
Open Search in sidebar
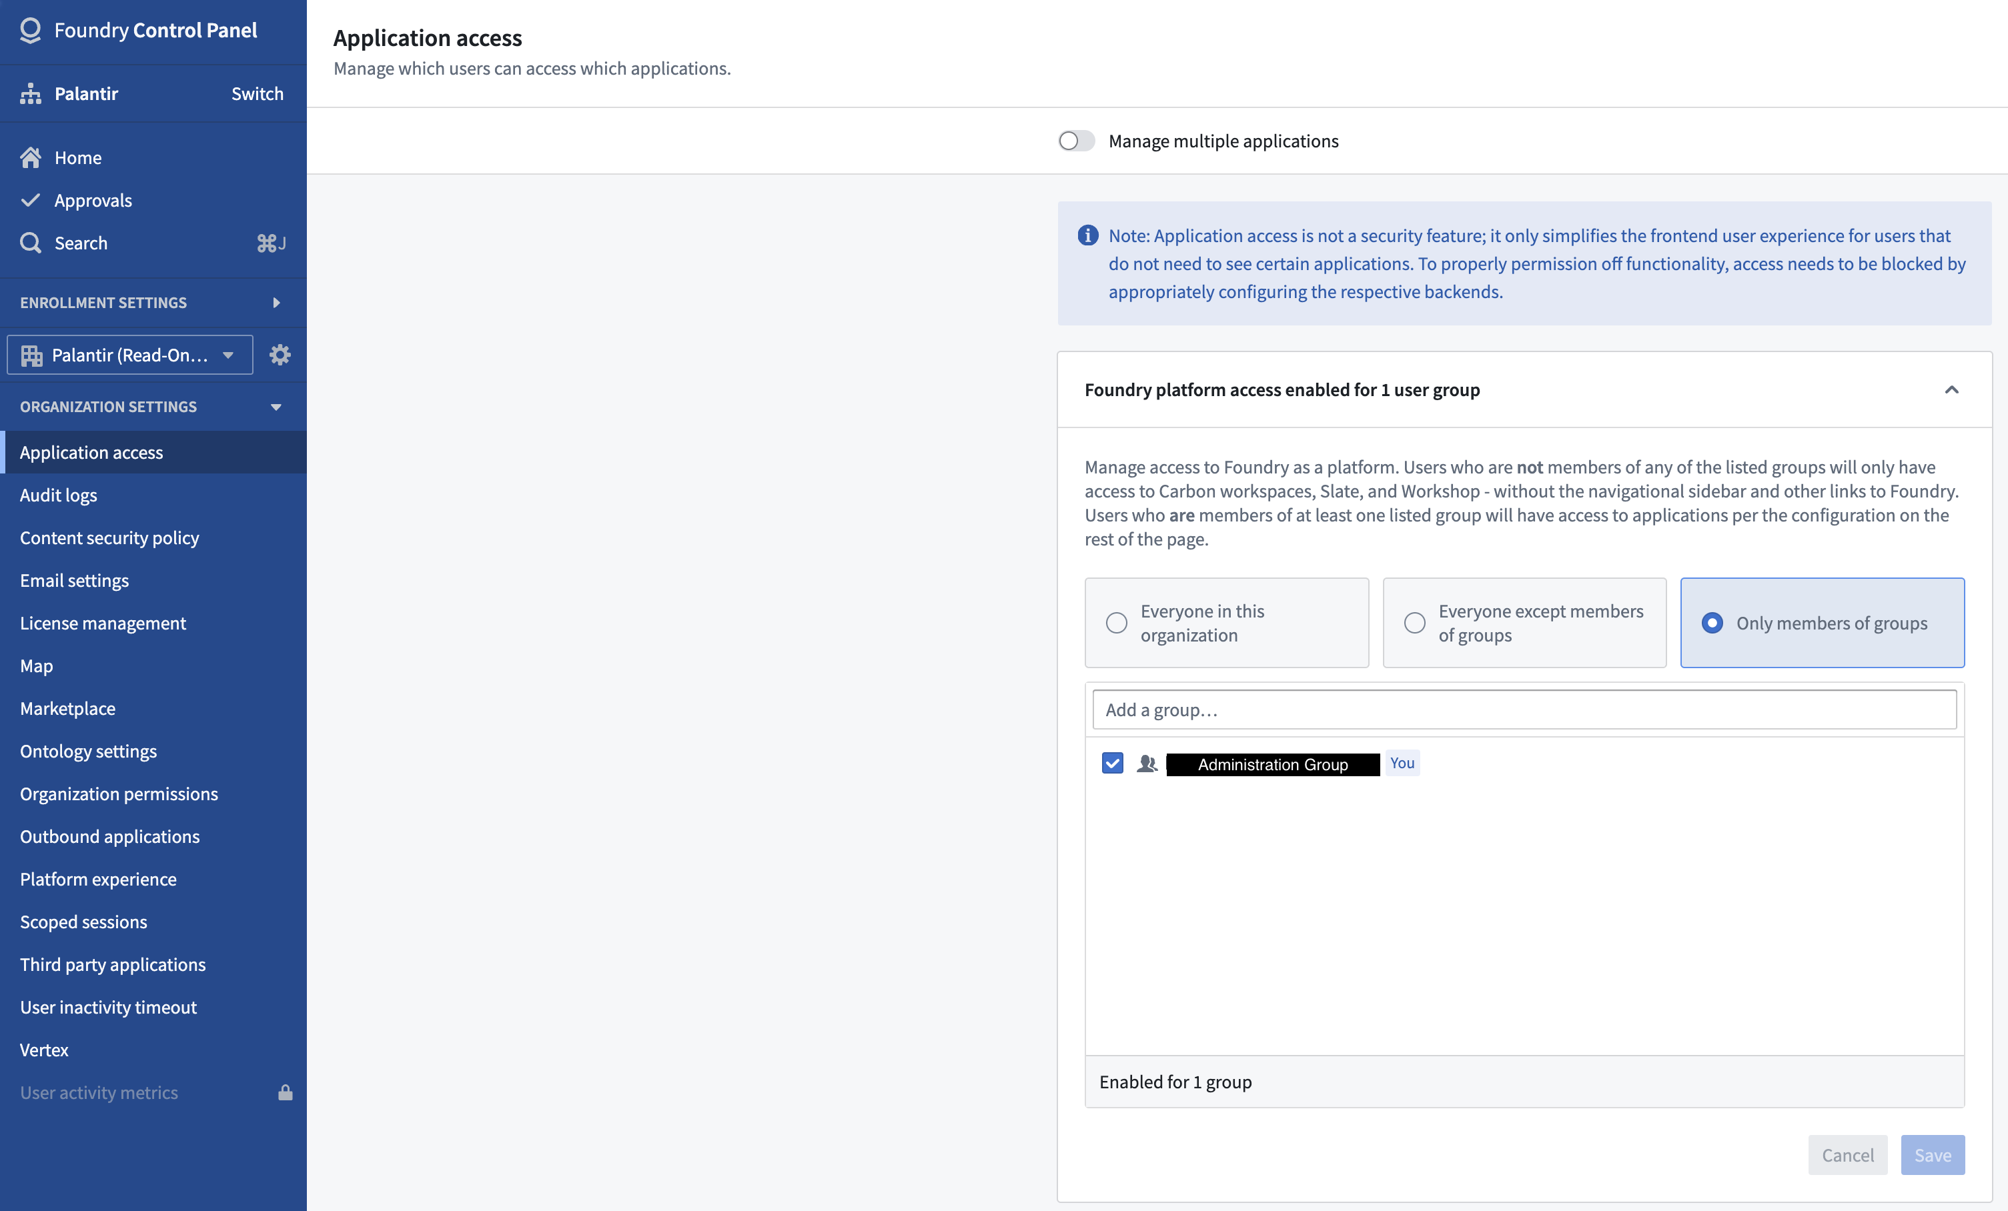click(x=153, y=243)
